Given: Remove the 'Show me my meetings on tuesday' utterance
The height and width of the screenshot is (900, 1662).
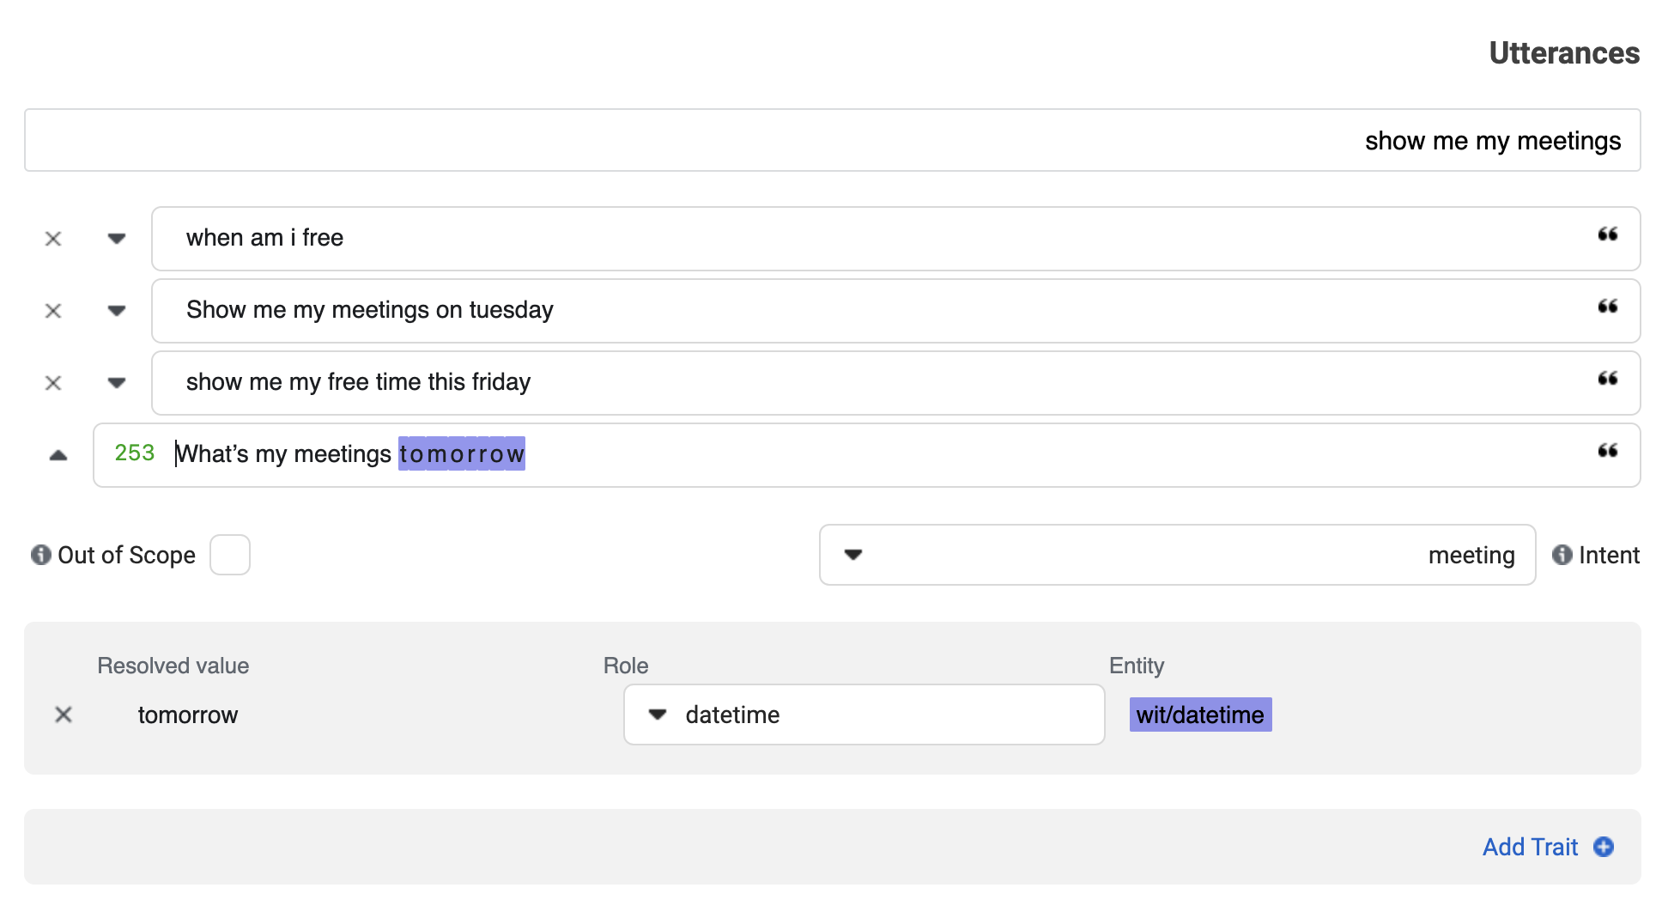Looking at the screenshot, I should pos(52,310).
